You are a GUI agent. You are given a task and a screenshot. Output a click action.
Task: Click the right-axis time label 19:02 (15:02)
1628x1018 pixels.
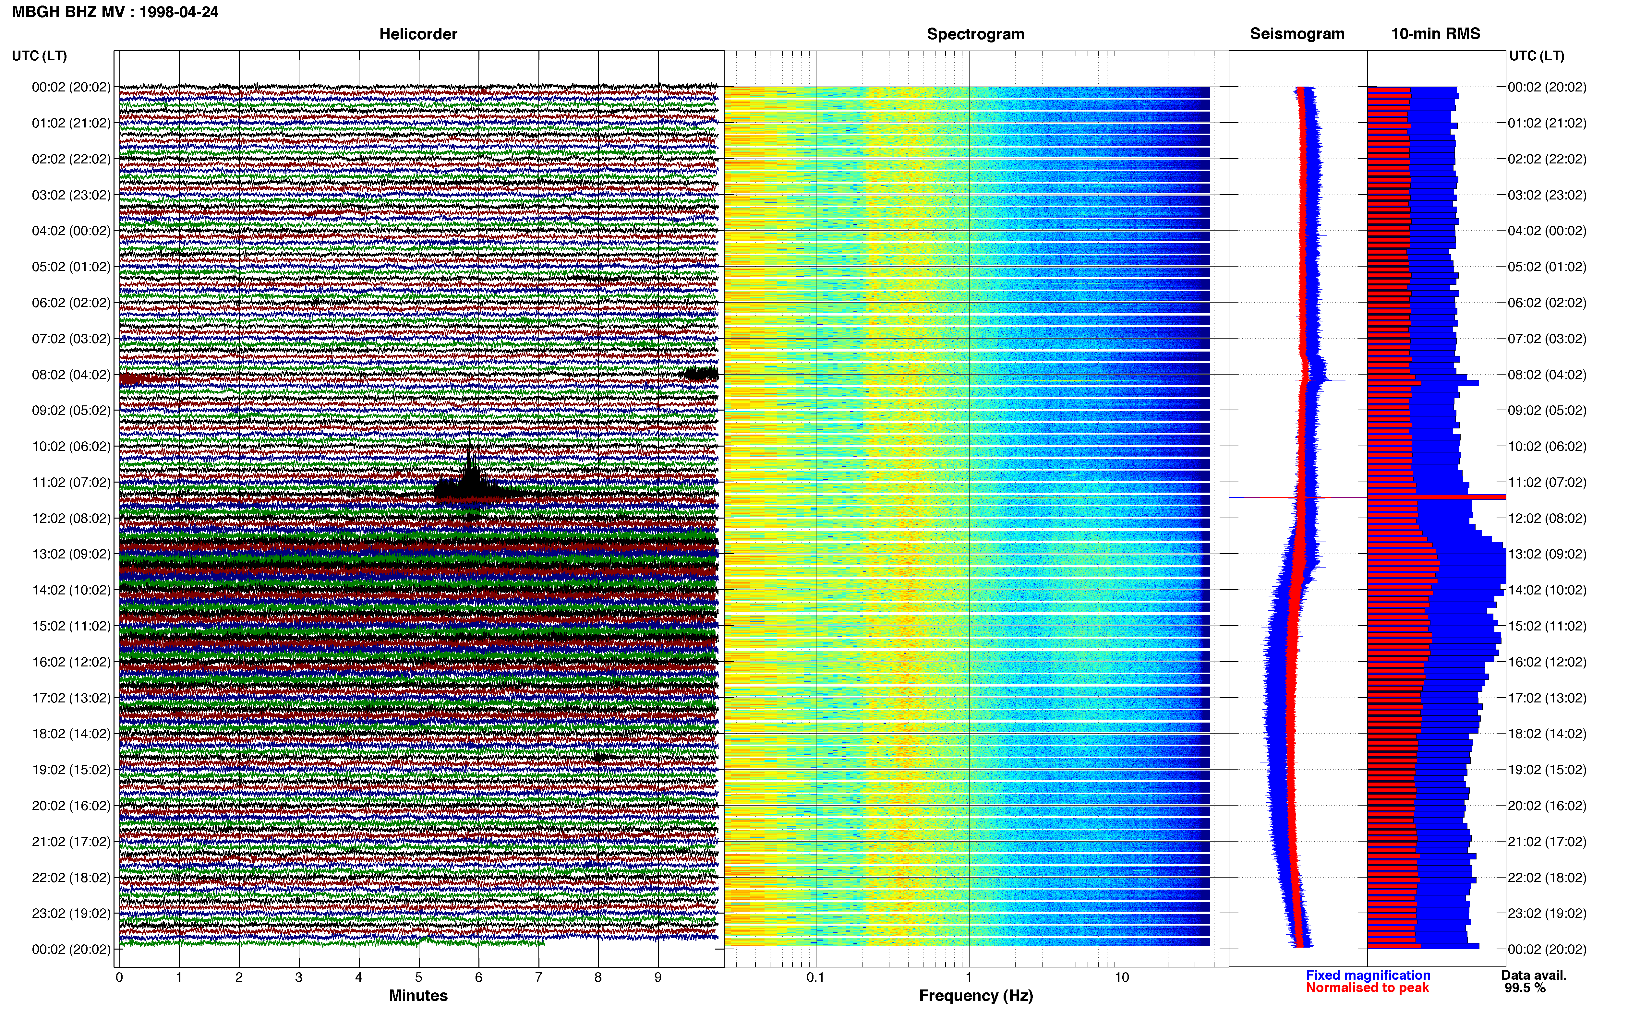coord(1547,769)
